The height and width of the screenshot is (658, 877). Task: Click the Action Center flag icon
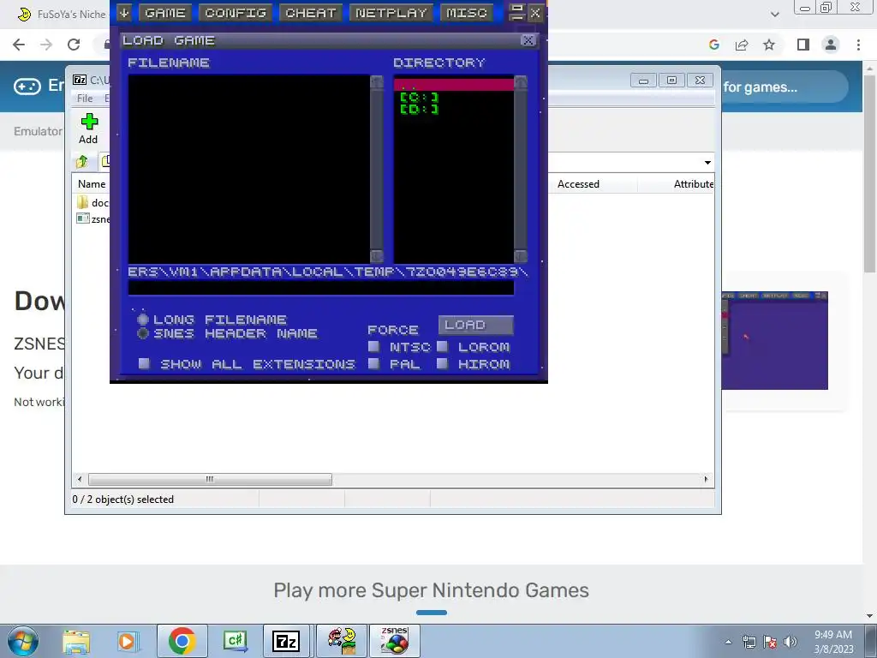pos(770,642)
